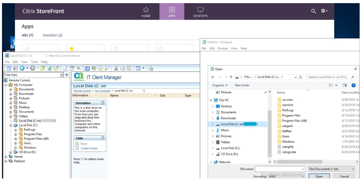Switch to the Desktops tab in StoreFront
Image resolution: width=362 pixels, height=182 pixels.
coord(200,11)
